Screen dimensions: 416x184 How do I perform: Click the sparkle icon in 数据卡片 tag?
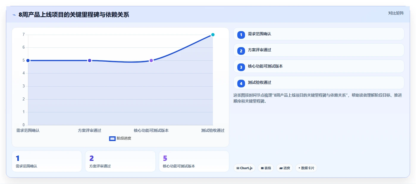(299, 168)
